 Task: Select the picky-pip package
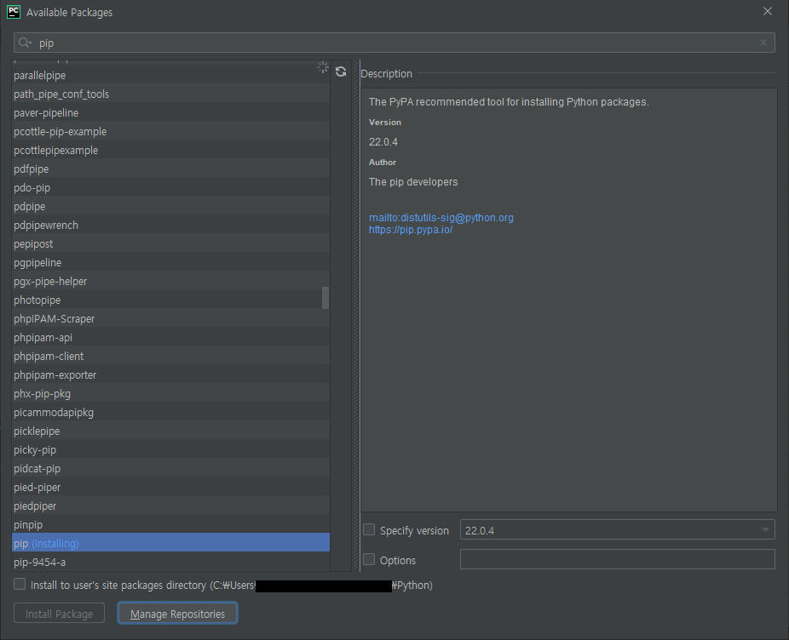click(170, 450)
